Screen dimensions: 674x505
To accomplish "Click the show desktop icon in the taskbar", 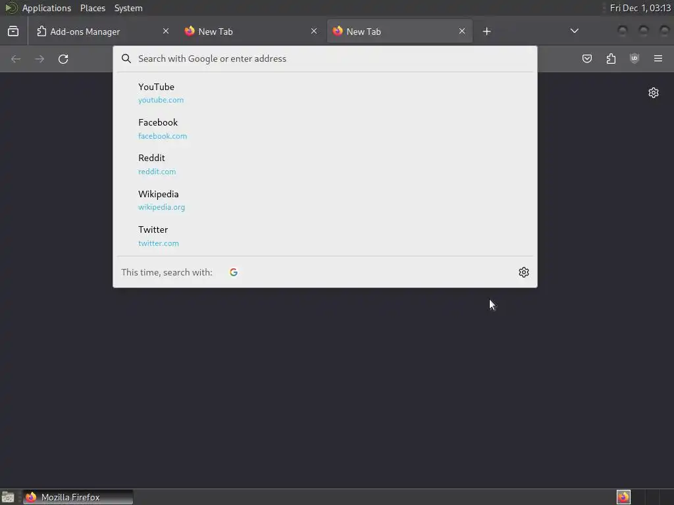I will (x=8, y=497).
